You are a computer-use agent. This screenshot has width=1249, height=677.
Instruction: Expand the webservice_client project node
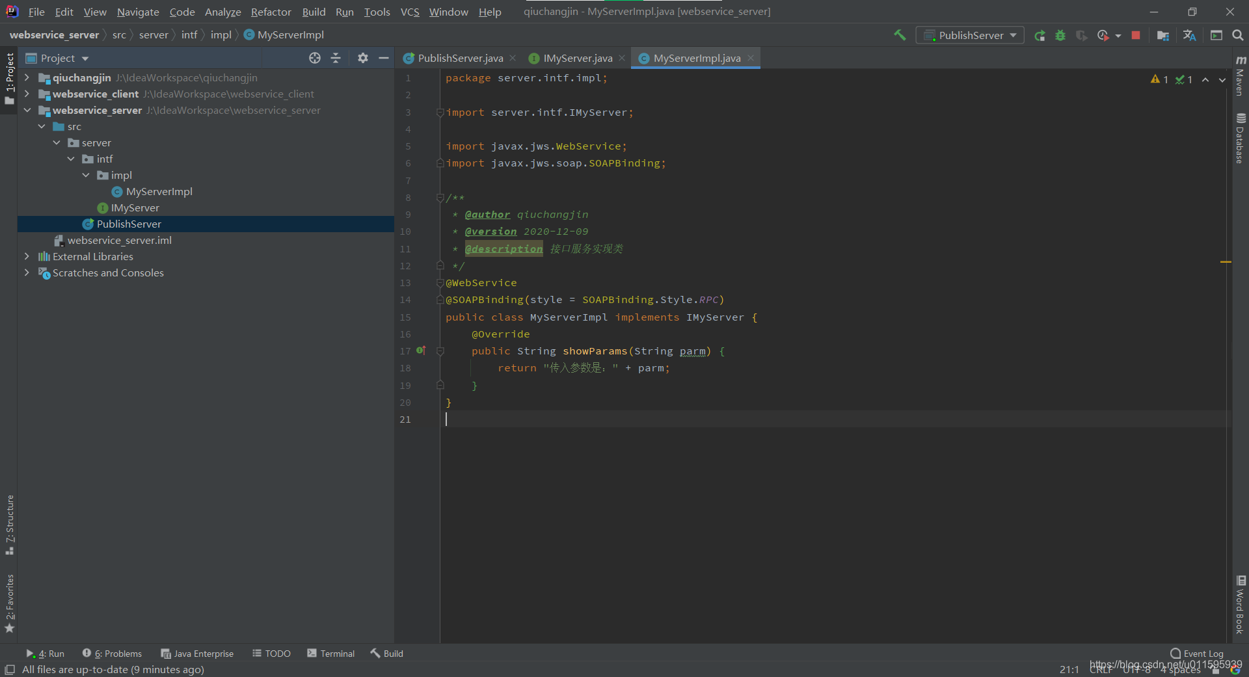[x=27, y=94]
